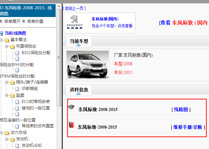Click the left panel scrollbar up arrow
The image size is (209, 149).
tap(59, 6)
